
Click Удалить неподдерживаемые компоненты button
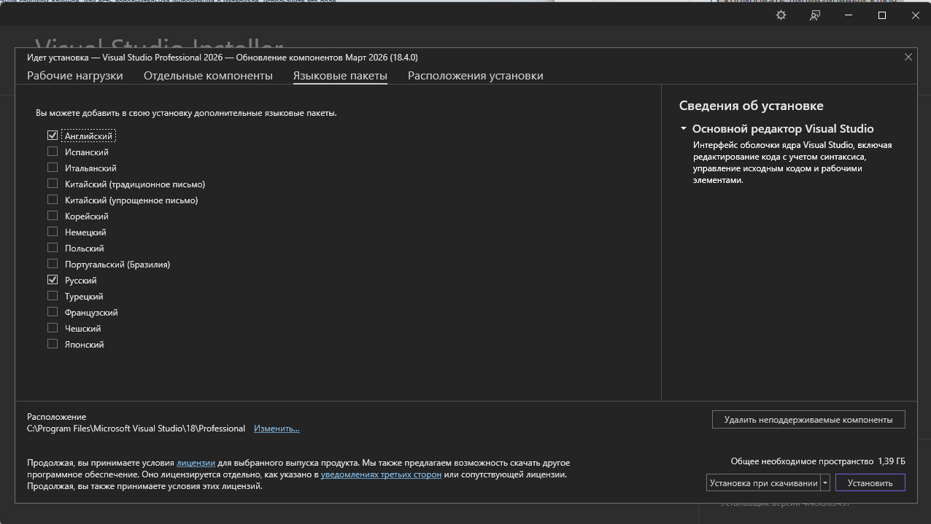(x=808, y=420)
